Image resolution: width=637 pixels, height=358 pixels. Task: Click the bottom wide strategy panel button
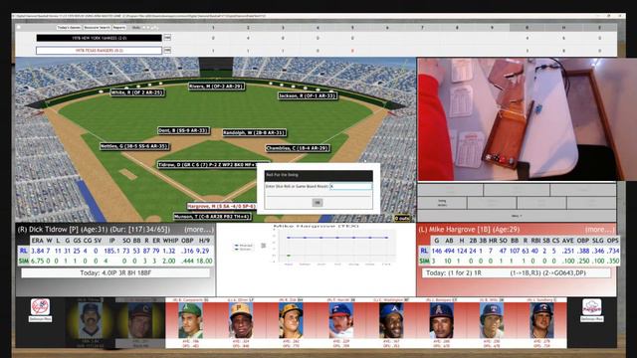click(x=517, y=216)
